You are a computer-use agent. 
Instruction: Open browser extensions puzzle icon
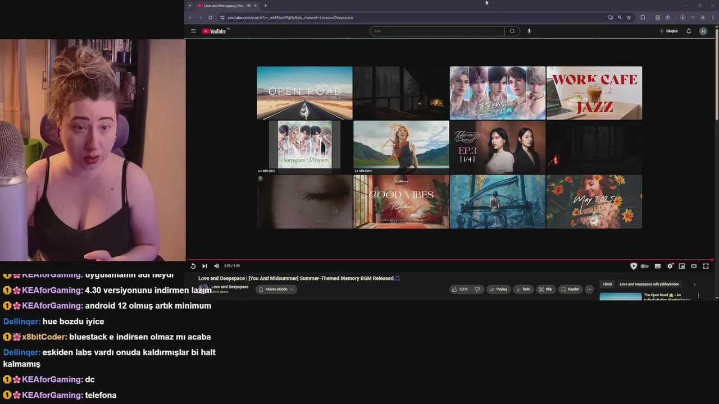643,17
